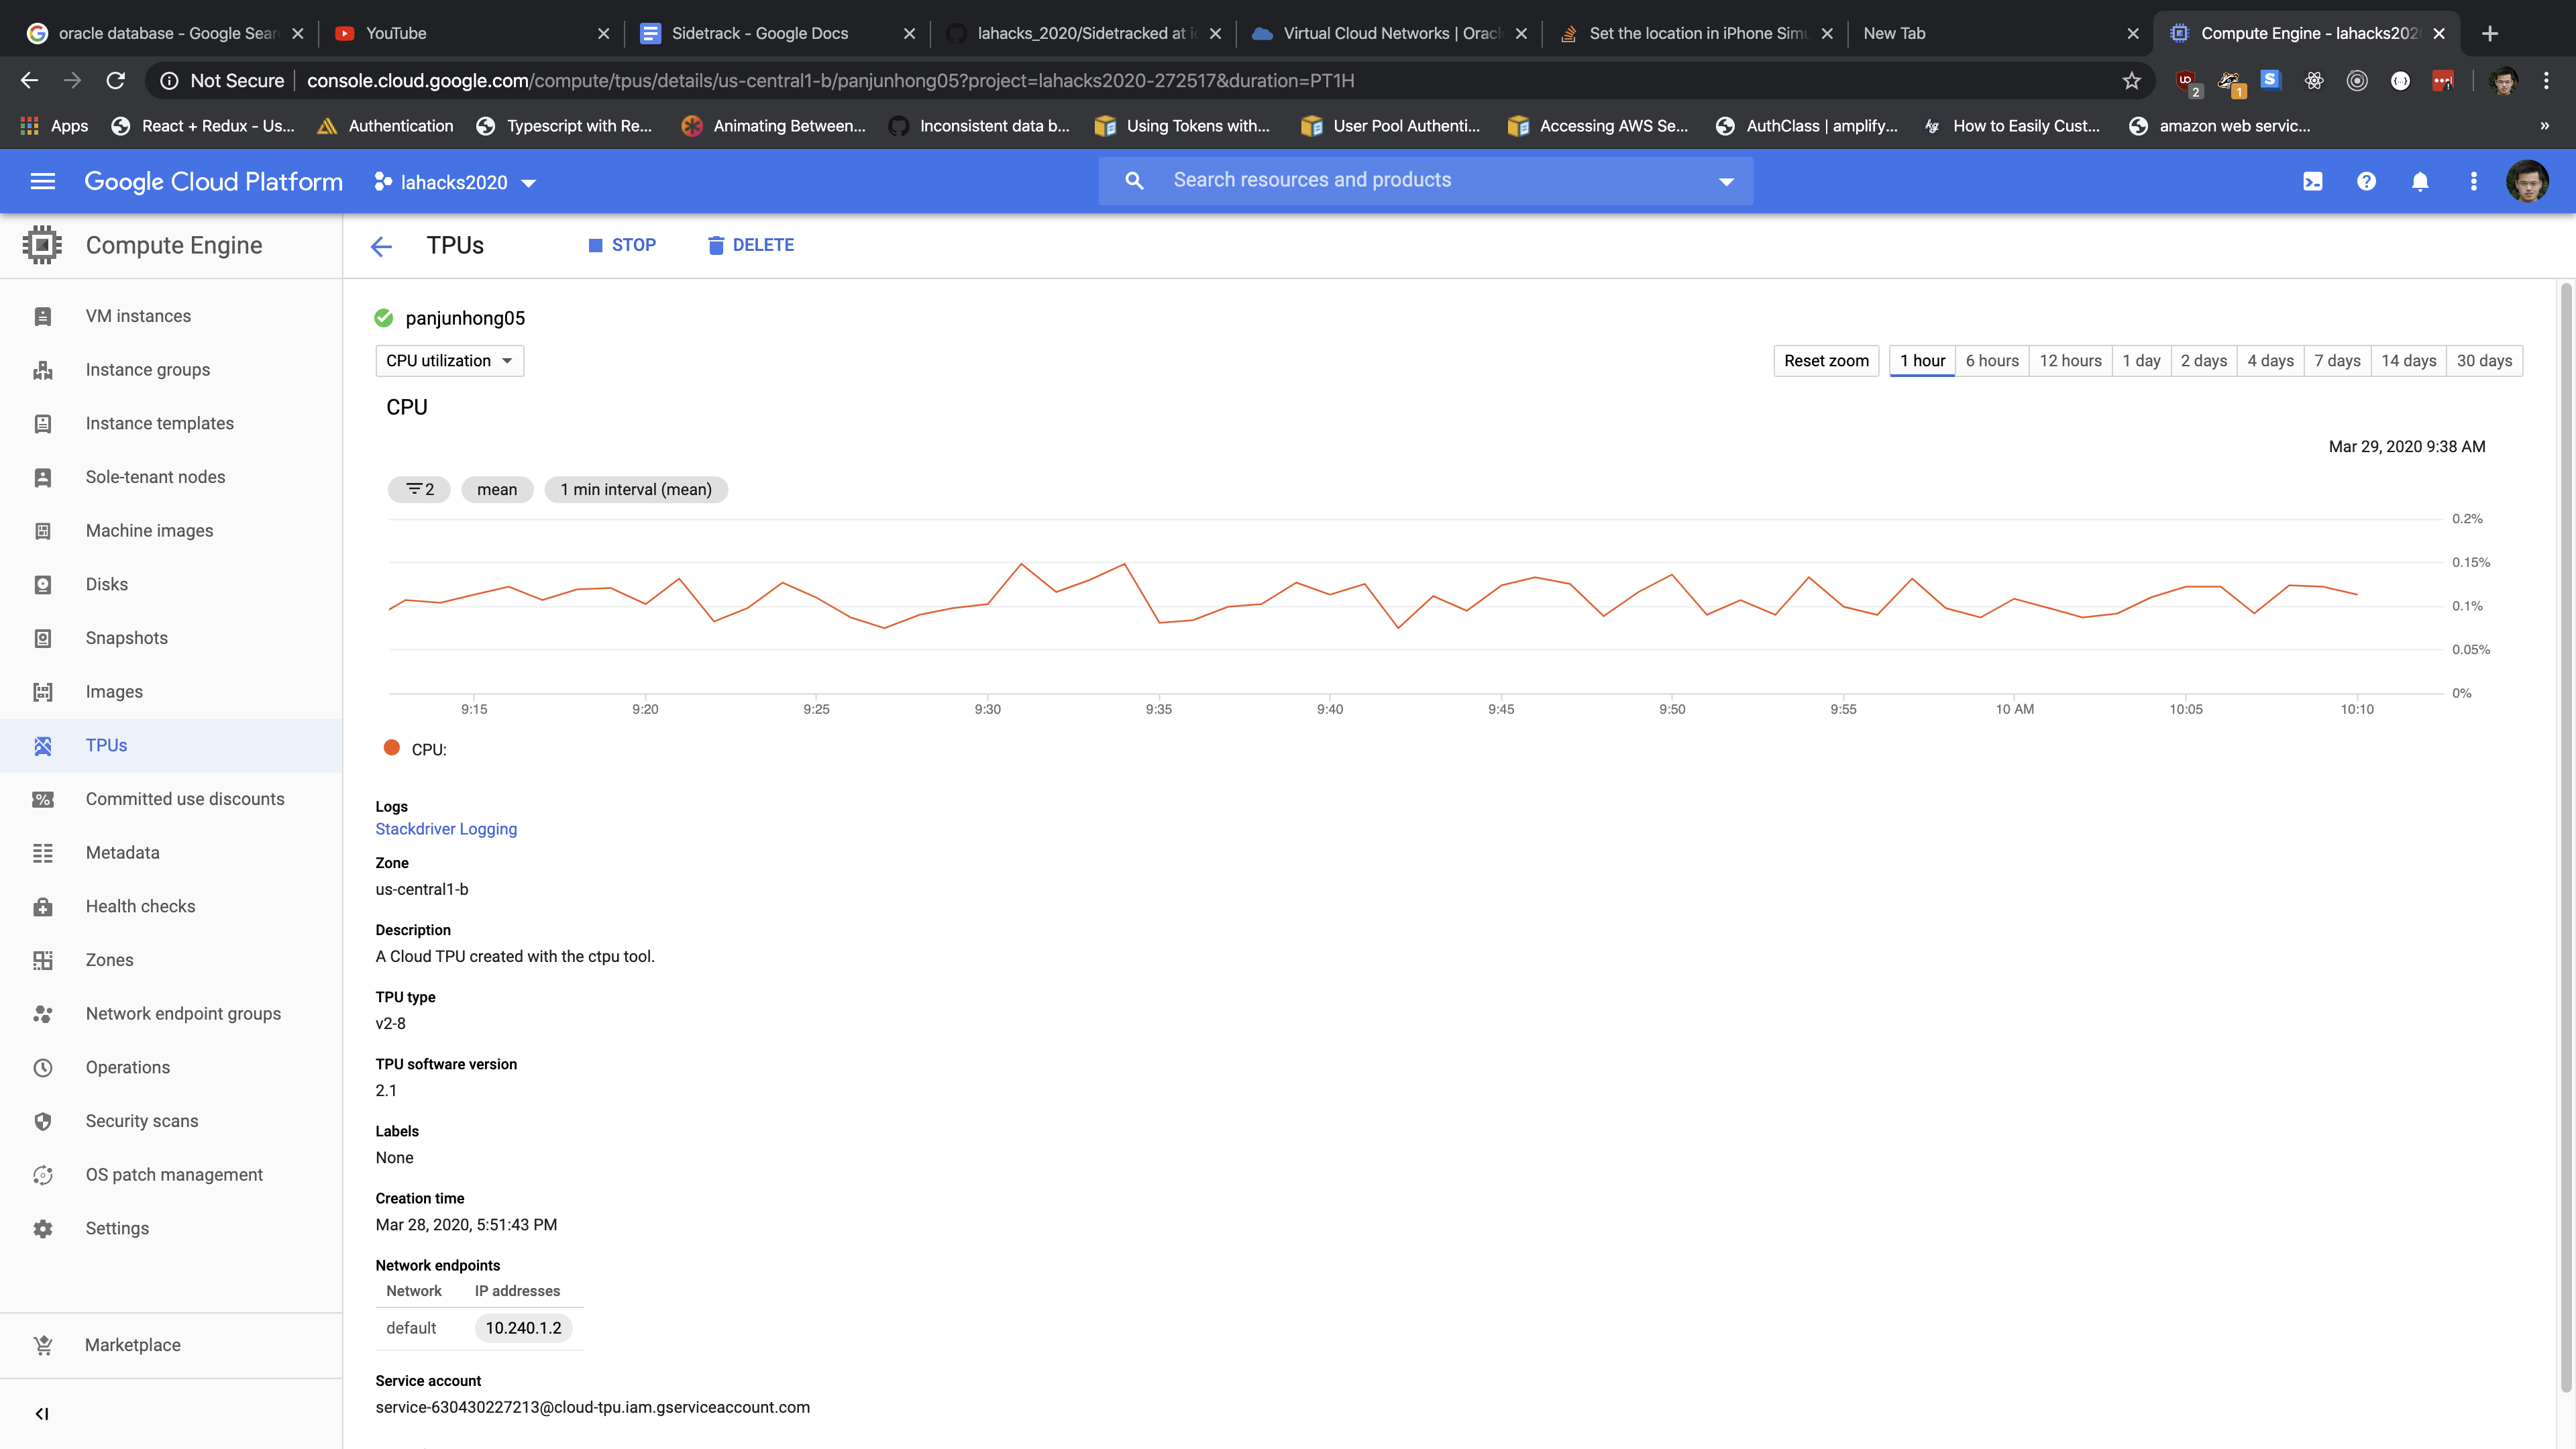
Task: Select the 6 hours time range
Action: coord(1991,361)
